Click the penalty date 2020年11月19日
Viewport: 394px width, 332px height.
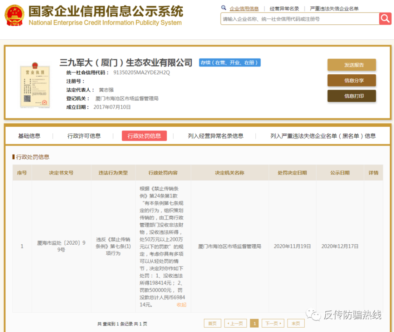pyautogui.click(x=292, y=246)
